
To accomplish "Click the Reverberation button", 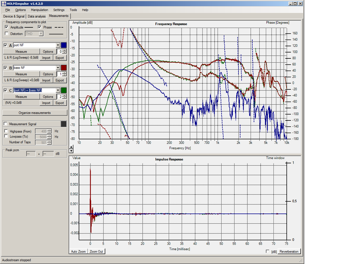I will coord(289,251).
